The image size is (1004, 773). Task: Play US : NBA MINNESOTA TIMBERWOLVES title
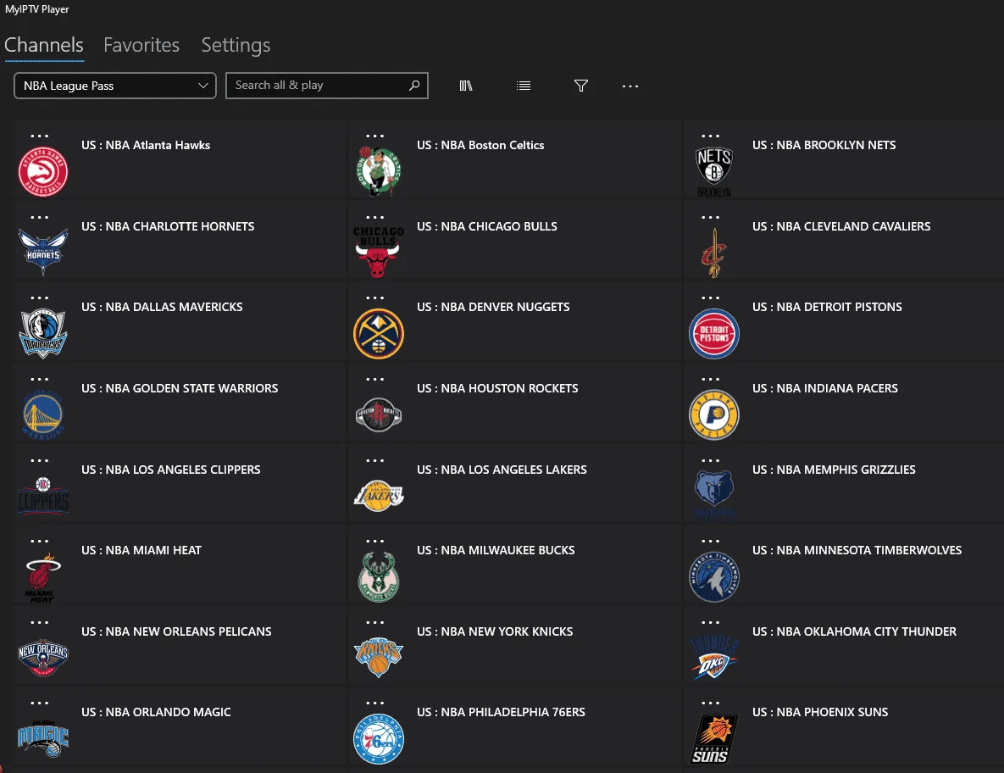coord(857,550)
